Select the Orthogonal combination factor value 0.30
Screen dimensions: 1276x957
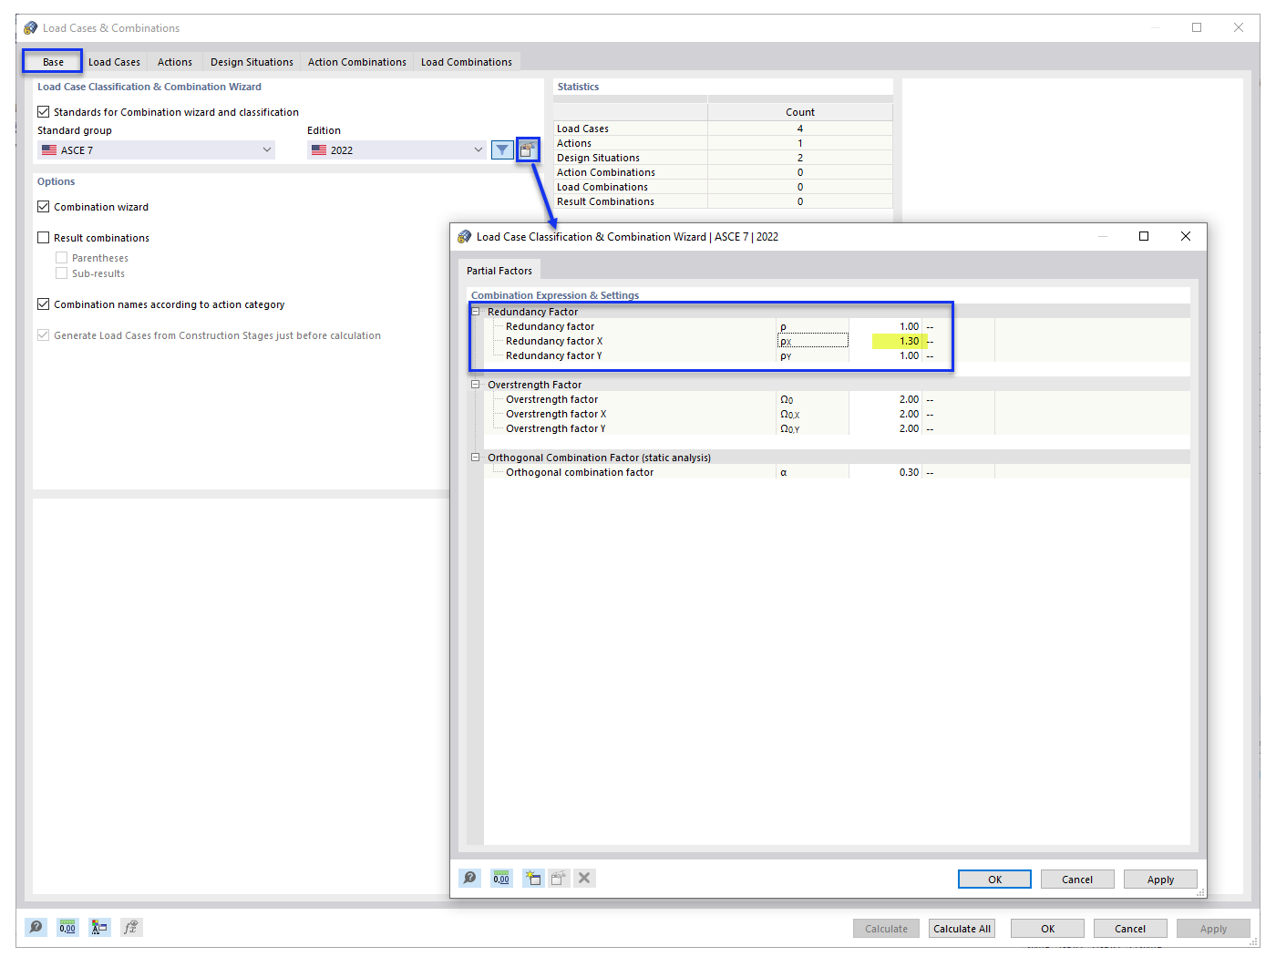(885, 472)
